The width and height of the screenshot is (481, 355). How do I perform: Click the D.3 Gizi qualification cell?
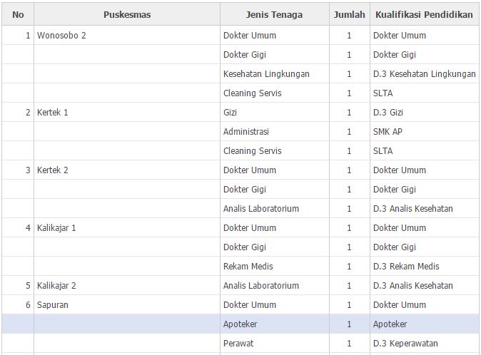[x=393, y=113]
